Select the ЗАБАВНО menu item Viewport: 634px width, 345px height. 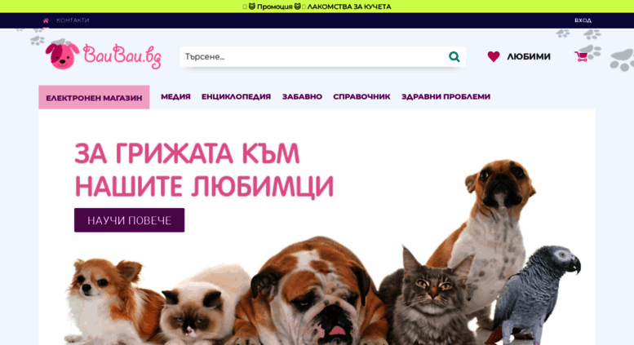302,97
